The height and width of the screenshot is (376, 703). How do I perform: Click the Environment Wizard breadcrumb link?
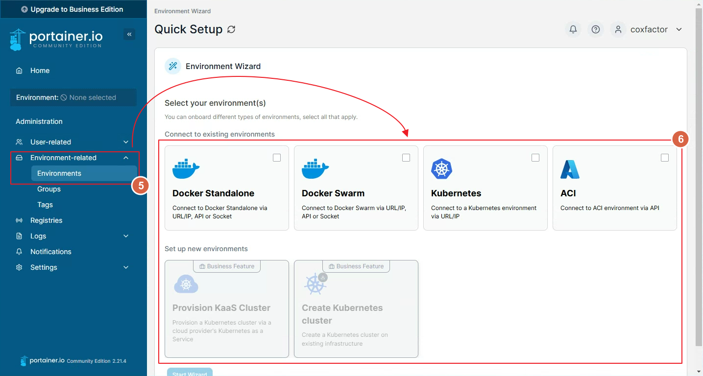coord(183,11)
